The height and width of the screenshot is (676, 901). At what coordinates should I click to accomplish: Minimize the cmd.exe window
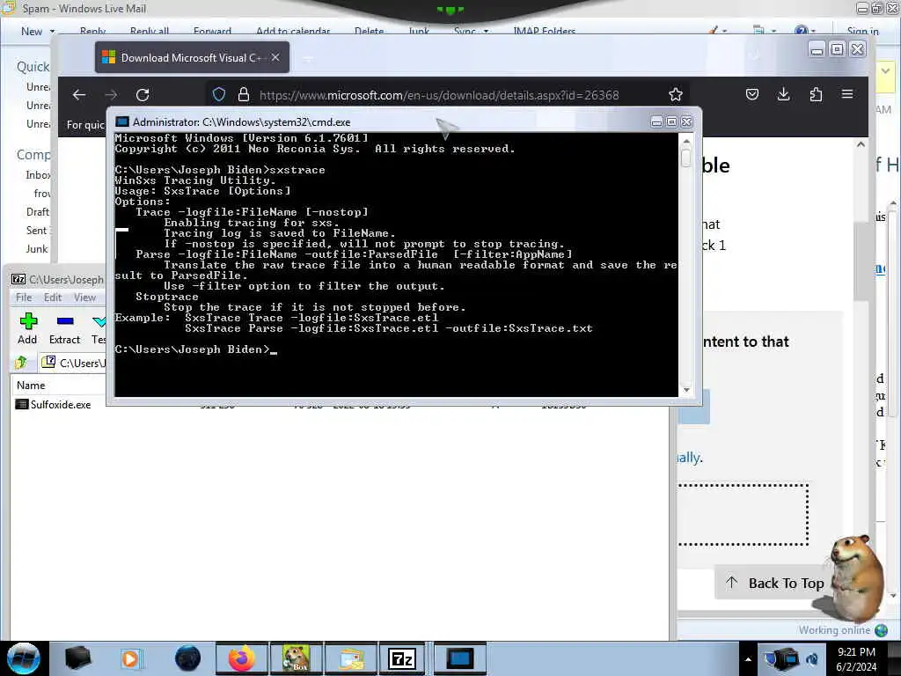coord(656,121)
